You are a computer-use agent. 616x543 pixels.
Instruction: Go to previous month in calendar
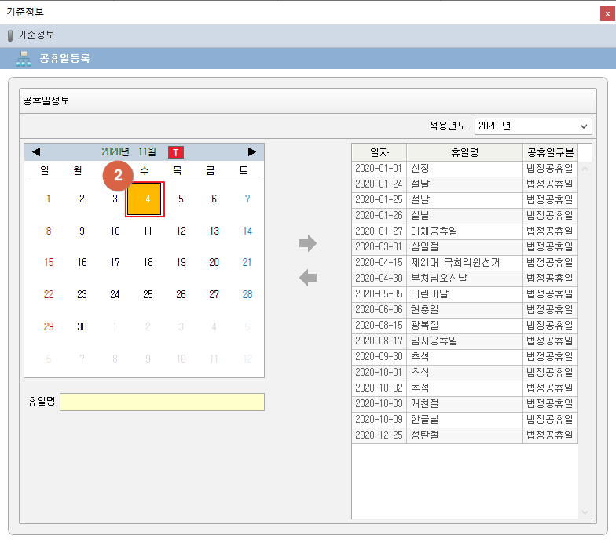(x=36, y=151)
